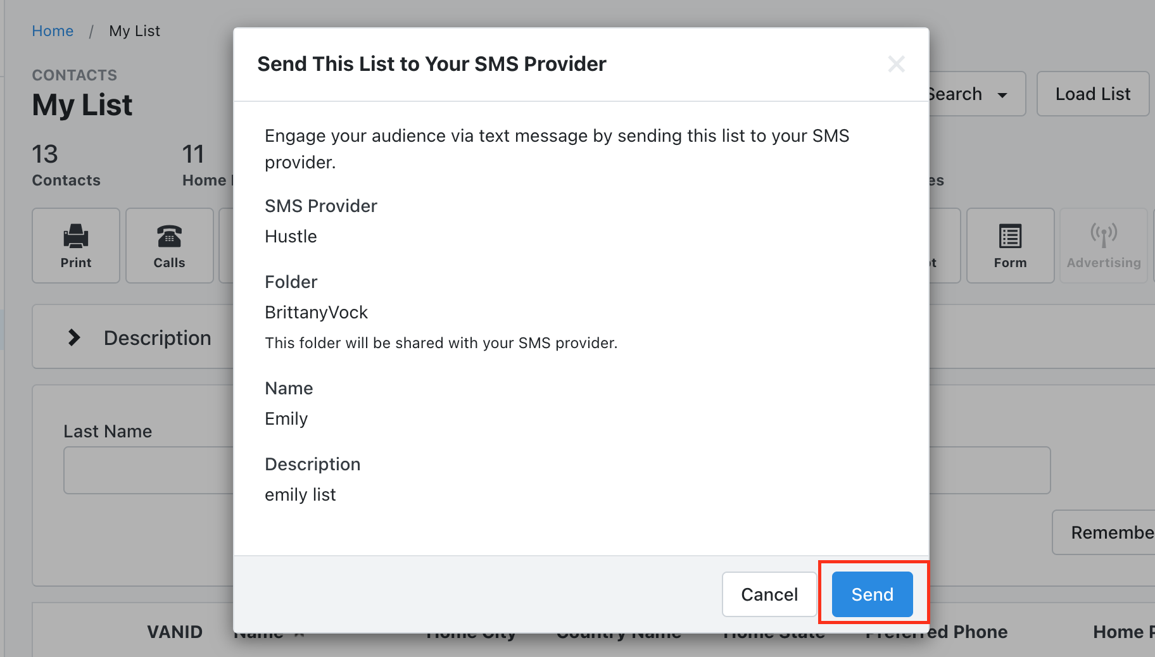Sort by the VANID column header

point(175,632)
